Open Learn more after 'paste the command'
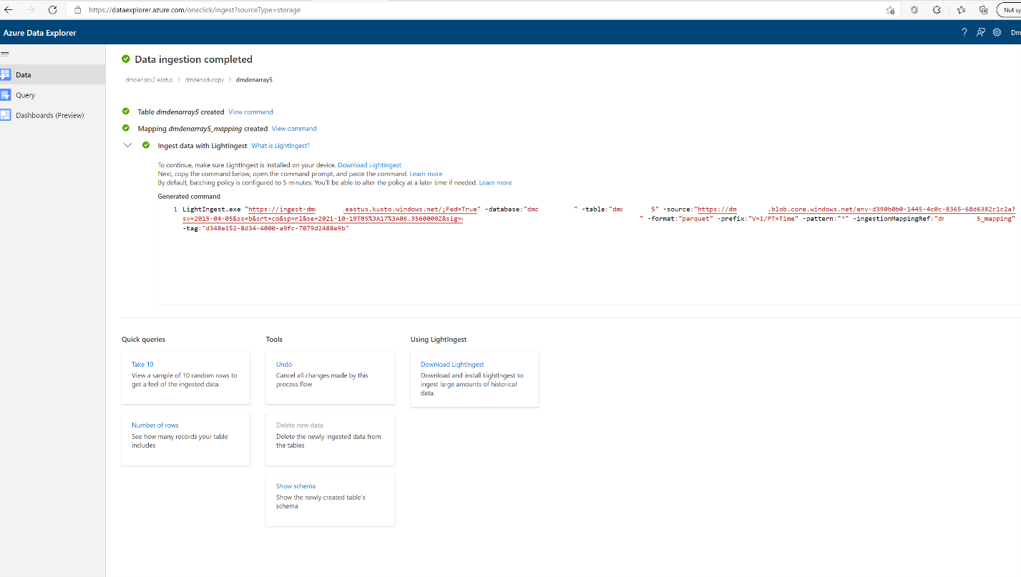Screen dimensions: 1021x577 click(x=426, y=174)
